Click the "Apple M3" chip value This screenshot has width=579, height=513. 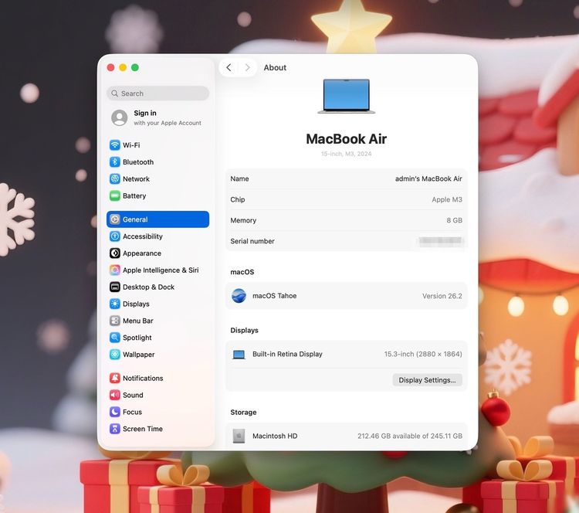pos(447,199)
